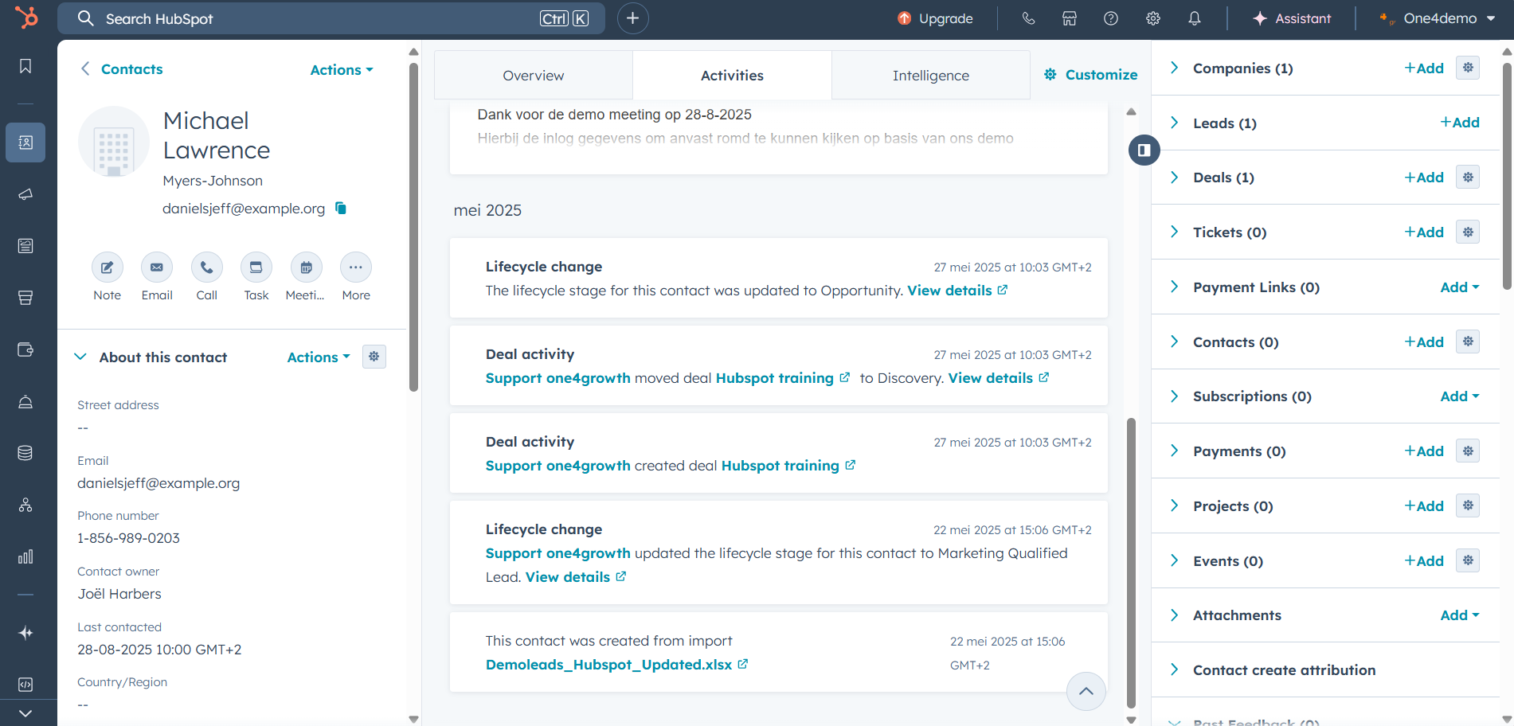Open the Demoleads_Hubspot_Updated.xlsx import link

tap(608, 665)
